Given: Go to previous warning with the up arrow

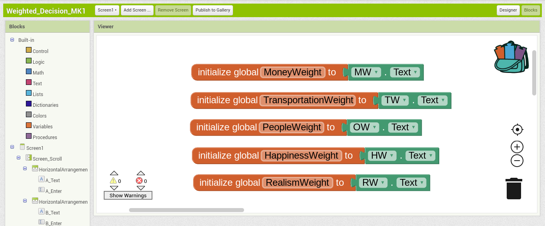Looking at the screenshot, I should pos(114,173).
